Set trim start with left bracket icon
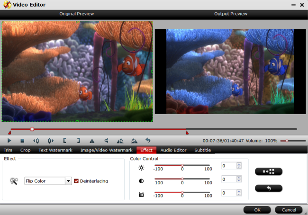The height and width of the screenshot is (215, 308). click(x=64, y=141)
